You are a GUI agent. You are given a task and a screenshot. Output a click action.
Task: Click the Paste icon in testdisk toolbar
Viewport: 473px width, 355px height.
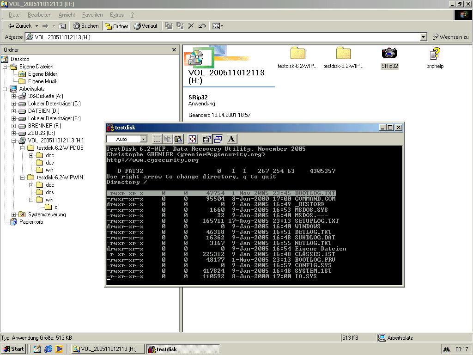[x=178, y=139]
